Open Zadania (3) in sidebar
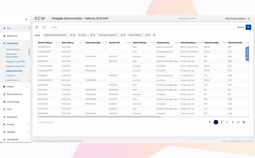This screenshot has width=255, height=158. [x=12, y=36]
